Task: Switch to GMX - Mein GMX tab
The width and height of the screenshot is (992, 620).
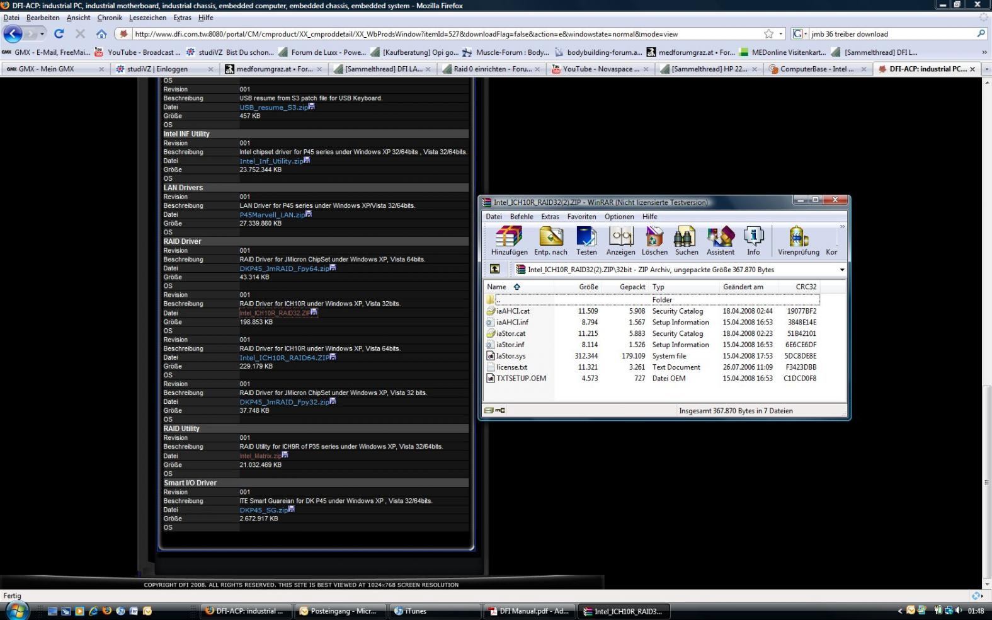Action: click(x=54, y=69)
